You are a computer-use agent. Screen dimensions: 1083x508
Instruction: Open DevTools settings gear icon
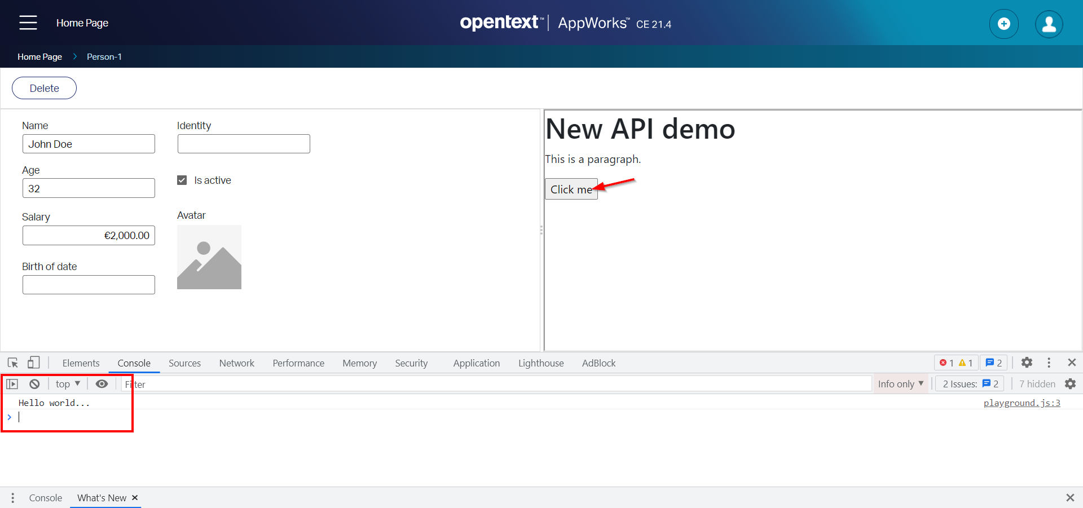point(1027,363)
